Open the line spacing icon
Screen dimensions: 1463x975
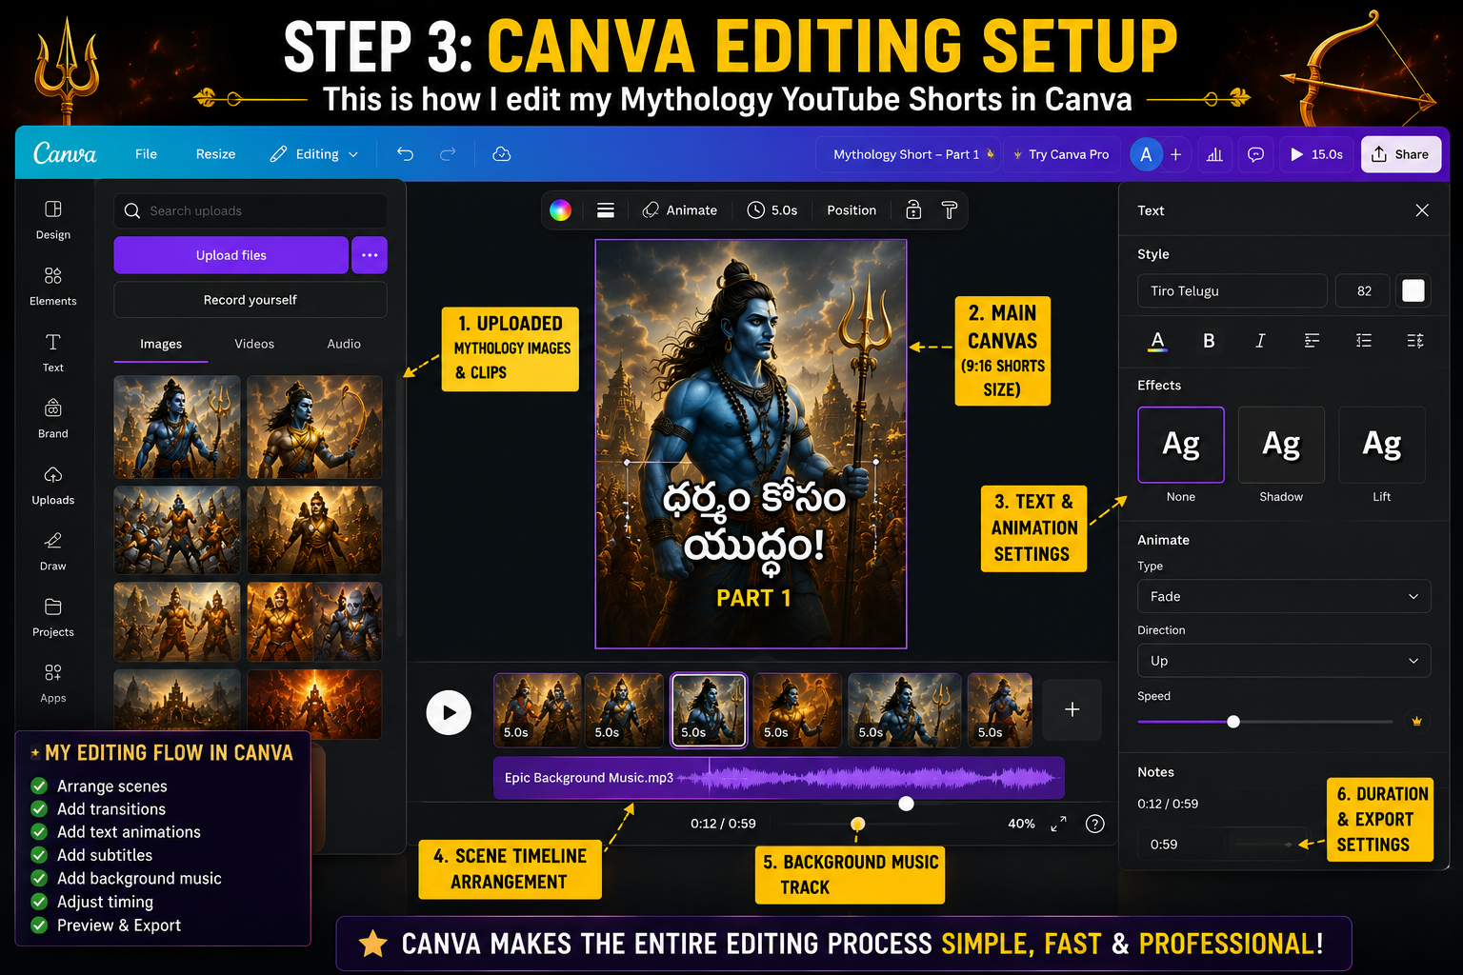[1415, 341]
